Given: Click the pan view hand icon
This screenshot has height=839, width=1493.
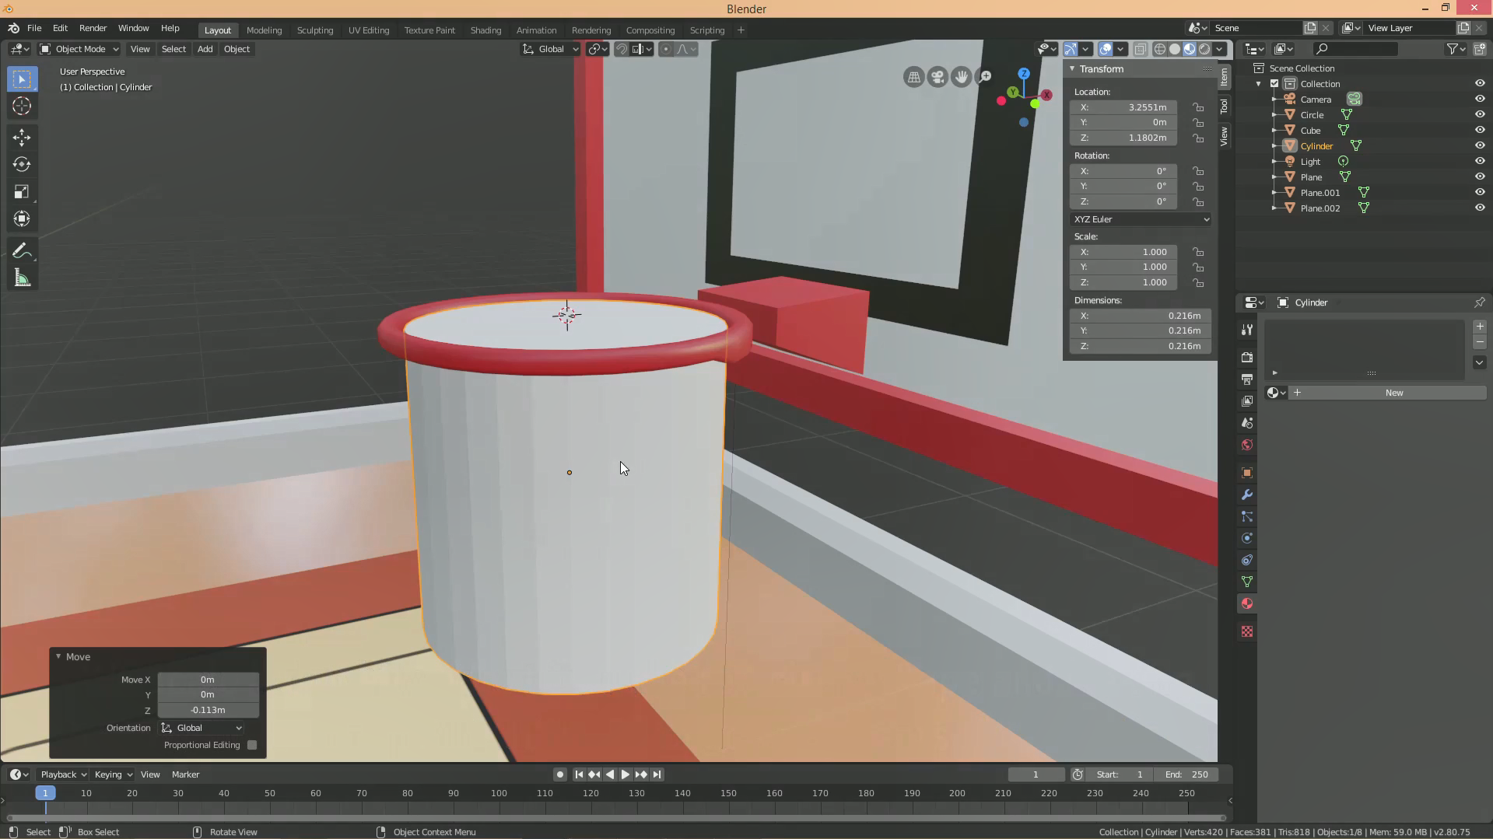Looking at the screenshot, I should (962, 77).
